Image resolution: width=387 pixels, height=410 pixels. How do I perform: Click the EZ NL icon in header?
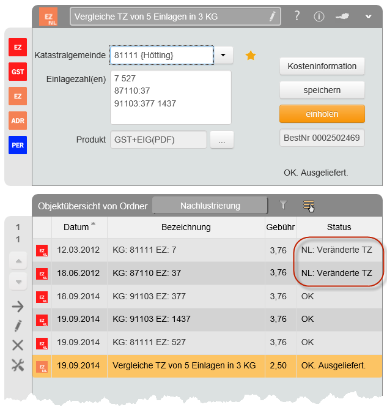[x=48, y=17]
